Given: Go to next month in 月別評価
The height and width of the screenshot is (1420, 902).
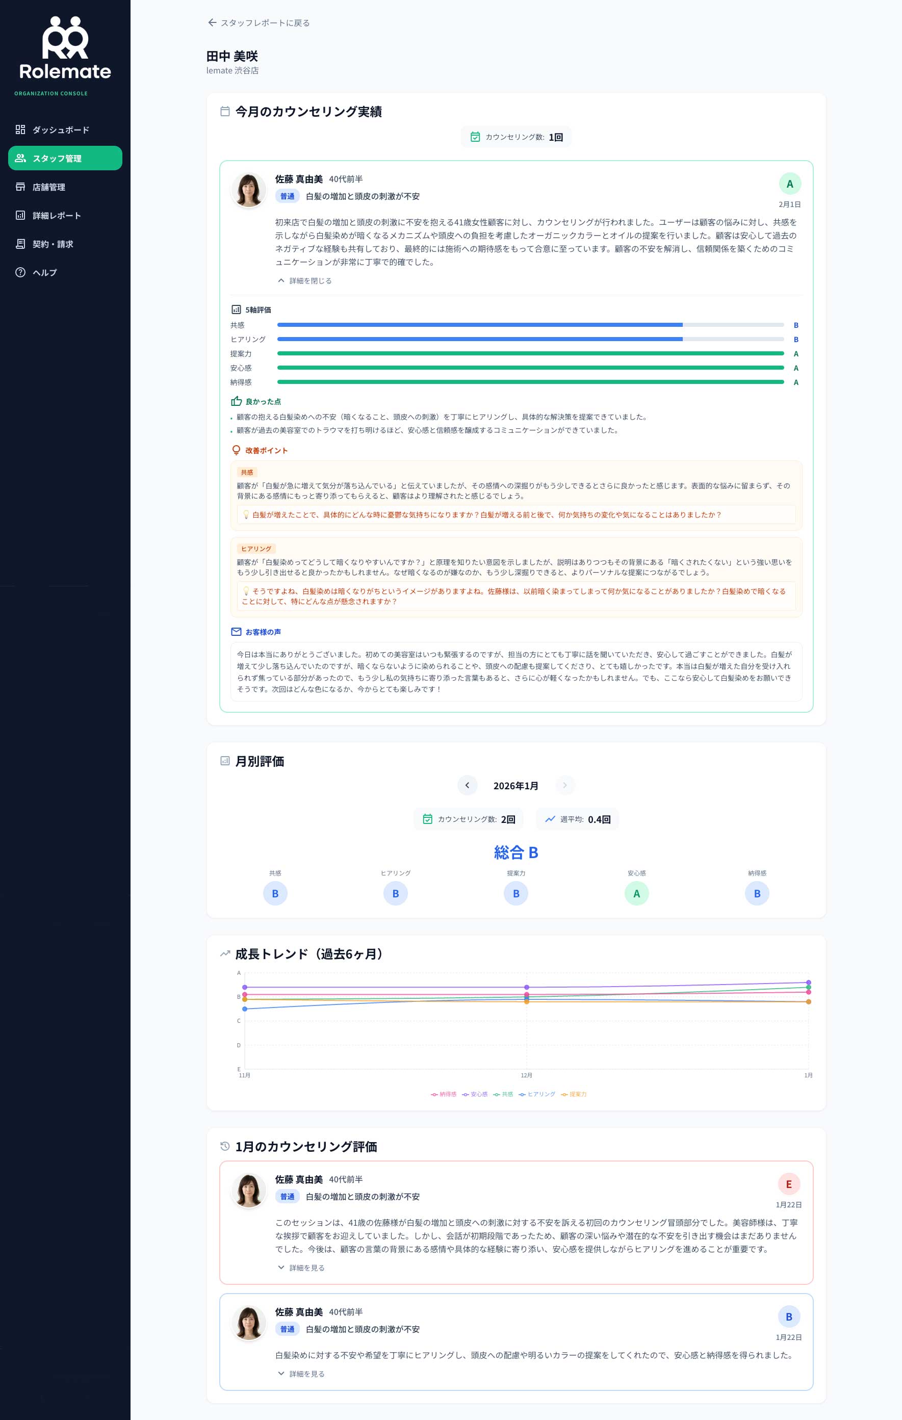Looking at the screenshot, I should tap(564, 786).
